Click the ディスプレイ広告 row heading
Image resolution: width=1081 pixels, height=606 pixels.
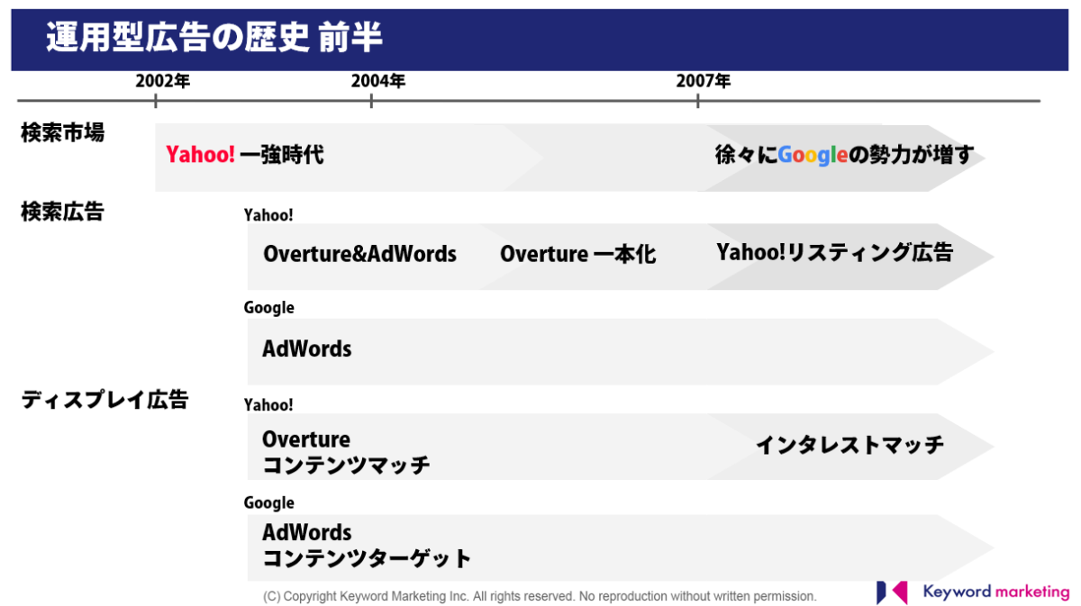[104, 400]
